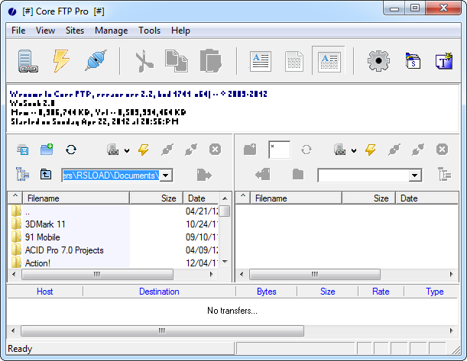Sort local files by Size column
467x361 pixels.
click(x=157, y=198)
